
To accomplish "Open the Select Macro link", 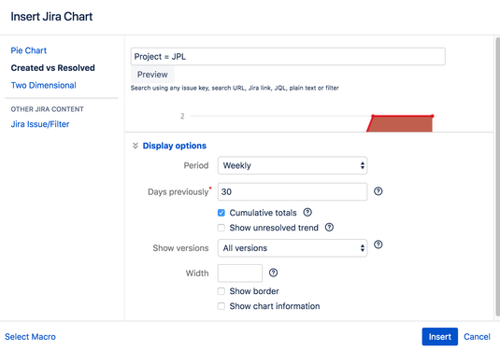I will pyautogui.click(x=30, y=337).
